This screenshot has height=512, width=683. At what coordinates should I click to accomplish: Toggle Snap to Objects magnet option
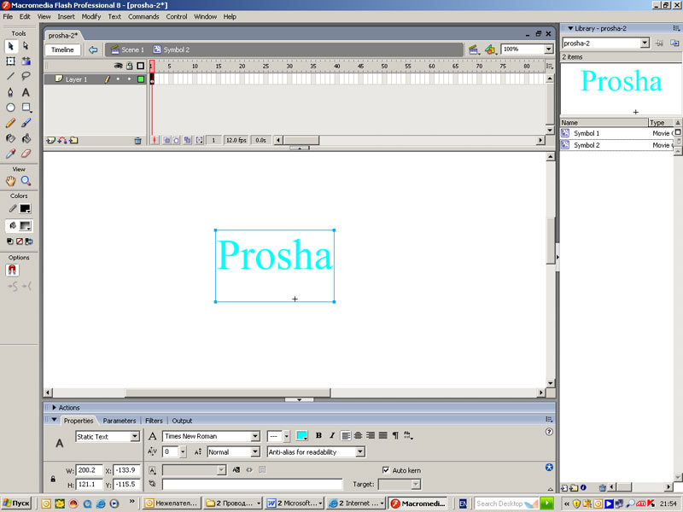pos(13,270)
